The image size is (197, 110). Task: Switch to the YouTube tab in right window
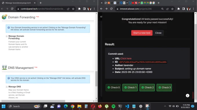click(133, 3)
